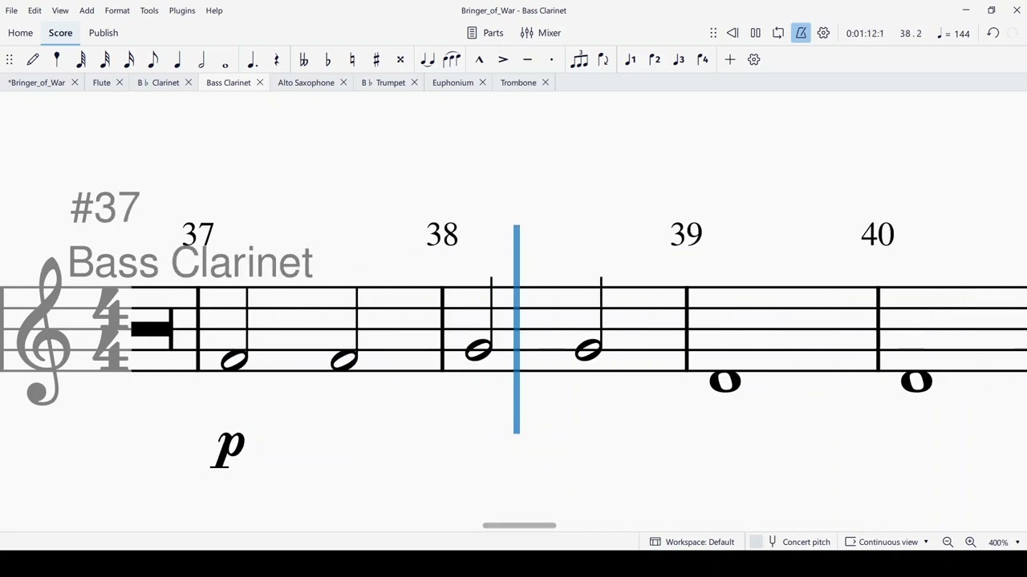Toggle loop playback
Viewport: 1027px width, 577px height.
pyautogui.click(x=778, y=33)
